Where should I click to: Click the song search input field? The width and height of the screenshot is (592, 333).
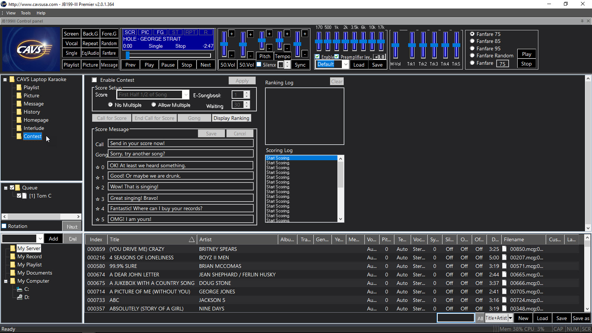pos(455,318)
